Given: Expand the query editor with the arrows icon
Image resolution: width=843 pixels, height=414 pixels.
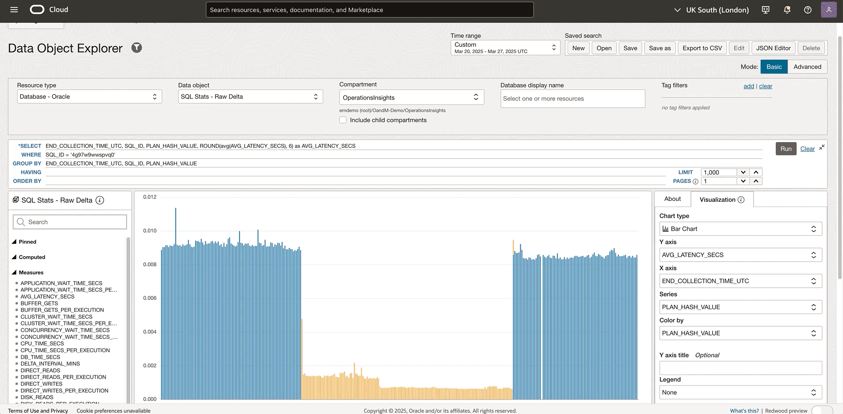Looking at the screenshot, I should 821,147.
